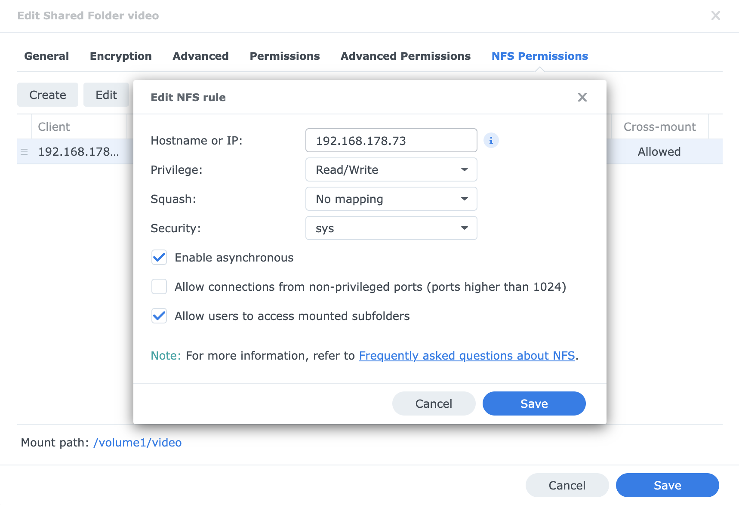
Task: Cancel the Edit NFS rule dialog
Action: coord(434,403)
